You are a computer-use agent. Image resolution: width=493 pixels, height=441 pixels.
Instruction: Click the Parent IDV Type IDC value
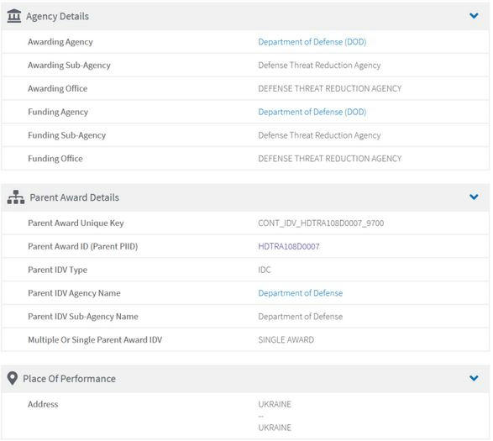[x=264, y=270]
